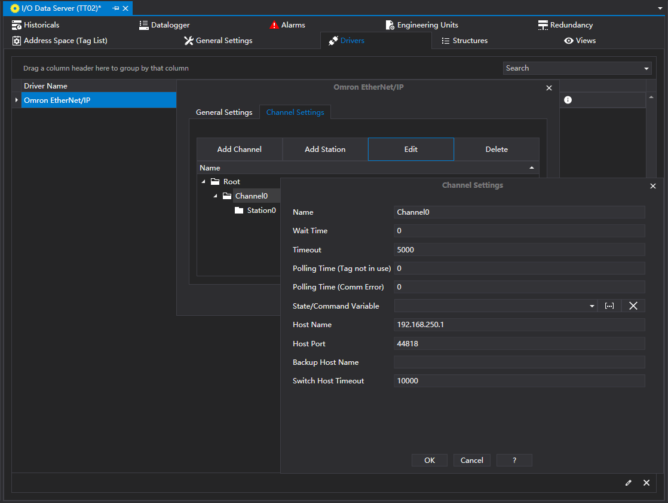Click the X icon beside the pencil icon
The height and width of the screenshot is (503, 668).
[646, 483]
